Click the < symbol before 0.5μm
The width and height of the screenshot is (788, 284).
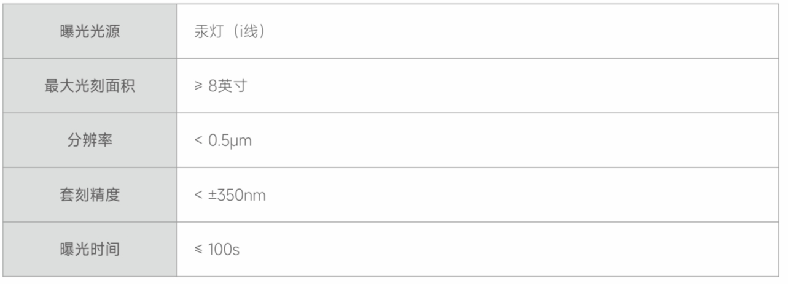click(x=198, y=141)
